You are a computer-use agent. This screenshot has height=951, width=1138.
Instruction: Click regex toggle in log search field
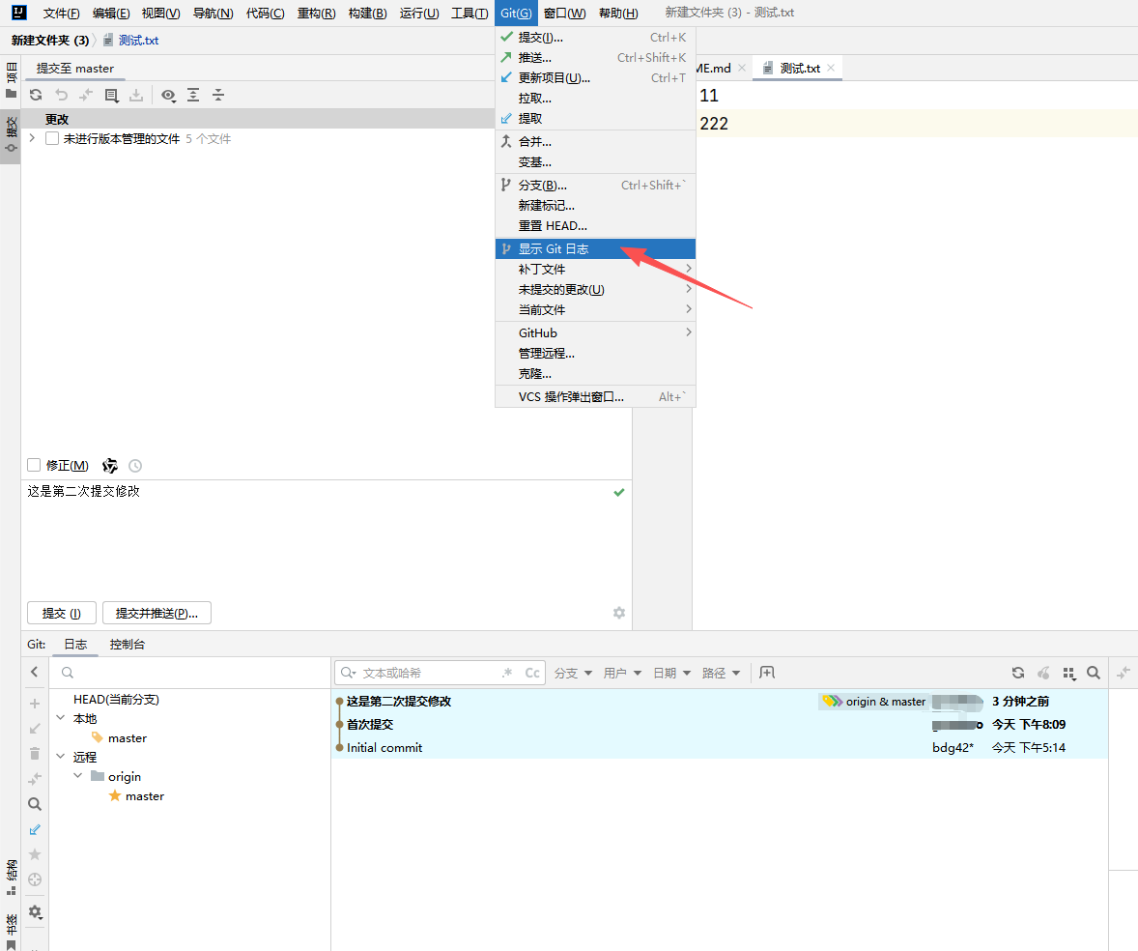coord(507,673)
